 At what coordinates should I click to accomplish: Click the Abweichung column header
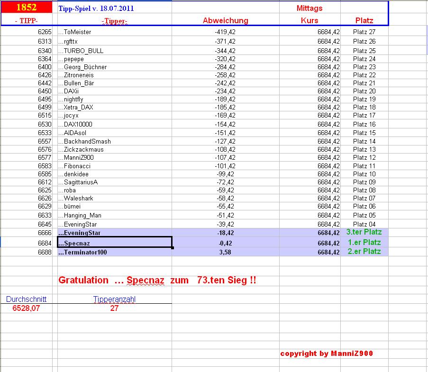click(x=225, y=20)
